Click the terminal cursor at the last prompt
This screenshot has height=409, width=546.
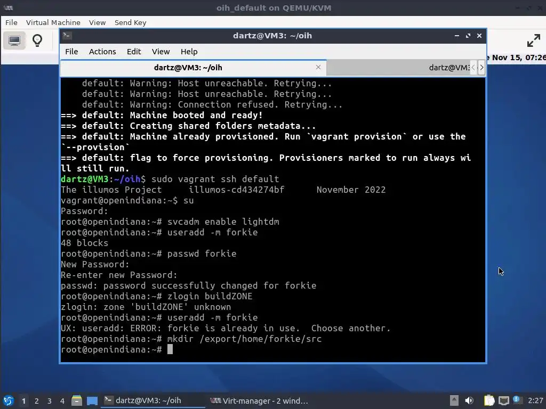170,349
